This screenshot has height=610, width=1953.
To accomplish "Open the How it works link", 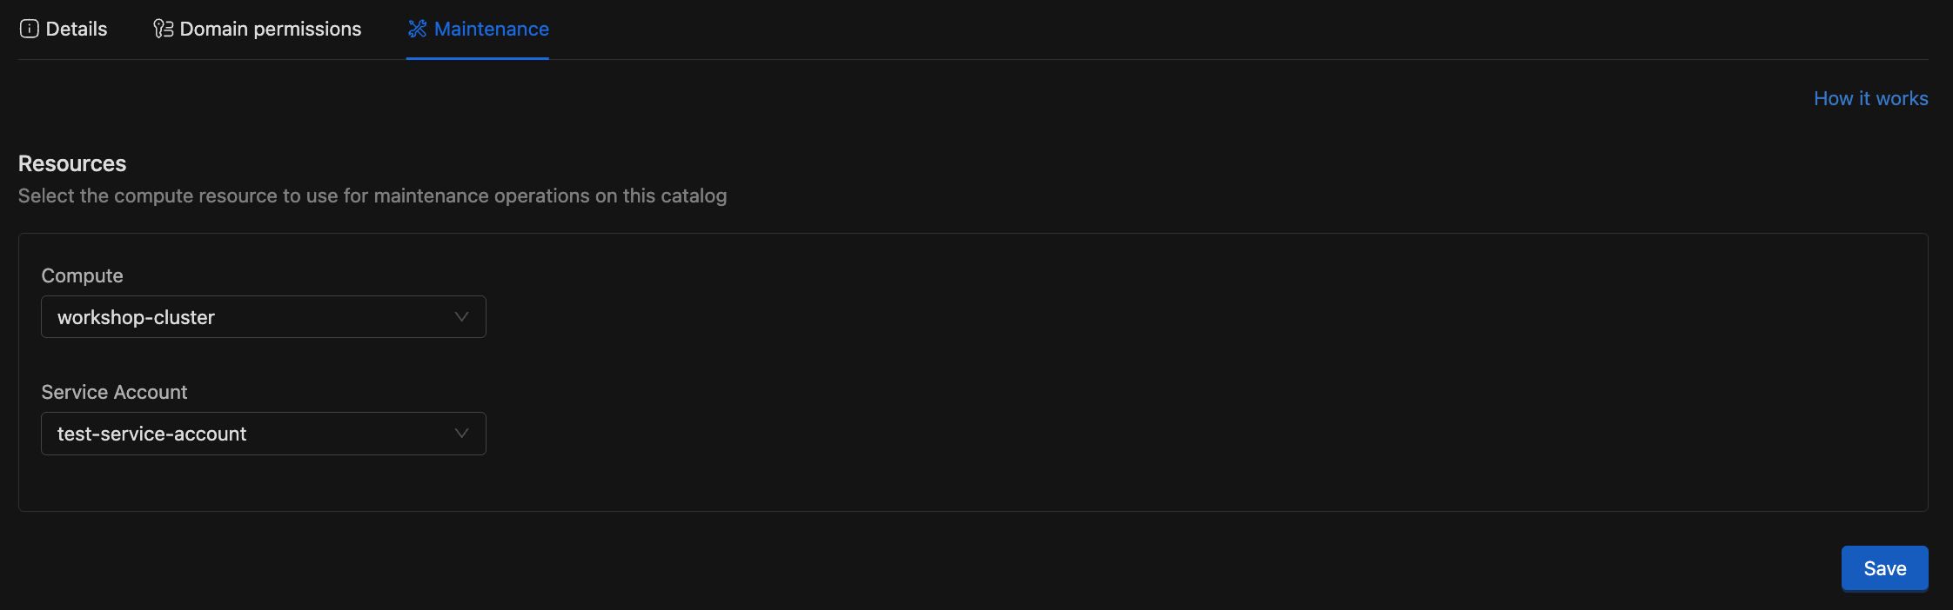I will click(x=1870, y=98).
